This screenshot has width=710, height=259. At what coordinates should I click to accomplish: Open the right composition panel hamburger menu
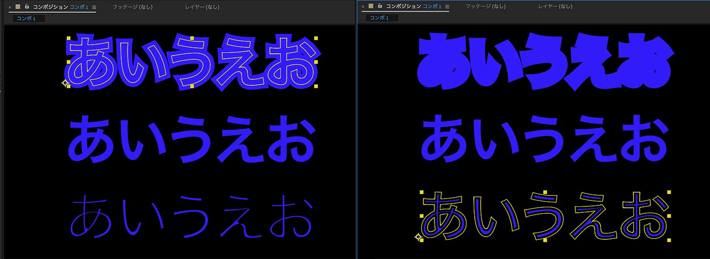tap(447, 7)
